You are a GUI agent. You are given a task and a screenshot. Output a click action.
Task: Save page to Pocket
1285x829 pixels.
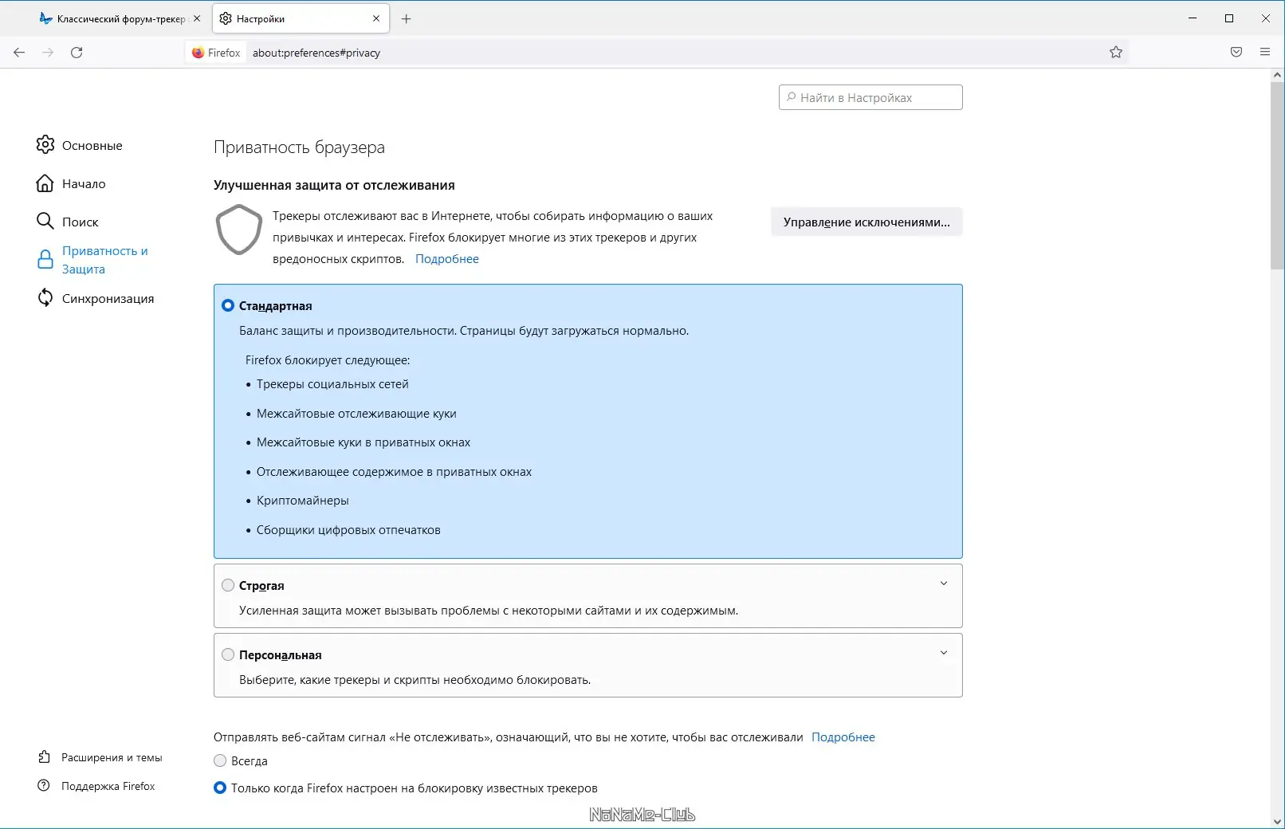[x=1236, y=52]
